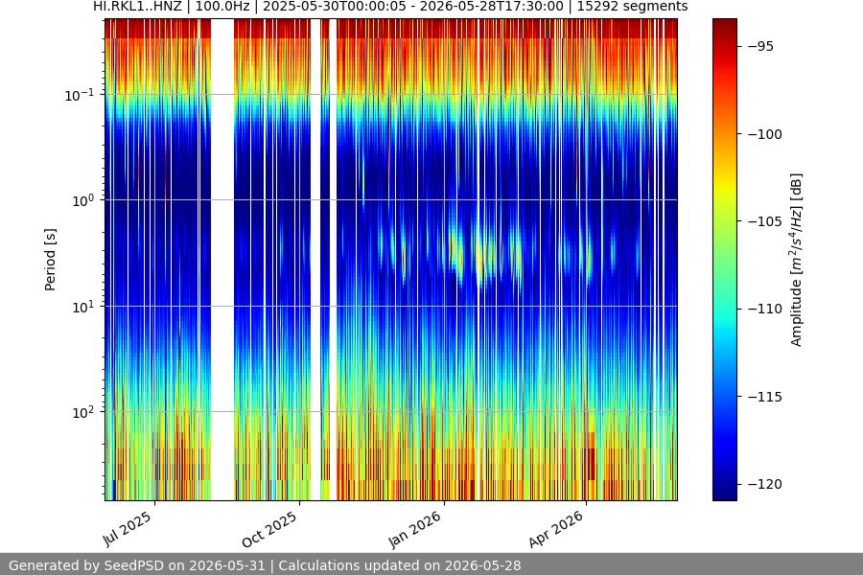This screenshot has width=863, height=575.
Task: Click the 'Oct 2025' x-axis label
Action: pyautogui.click(x=269, y=529)
